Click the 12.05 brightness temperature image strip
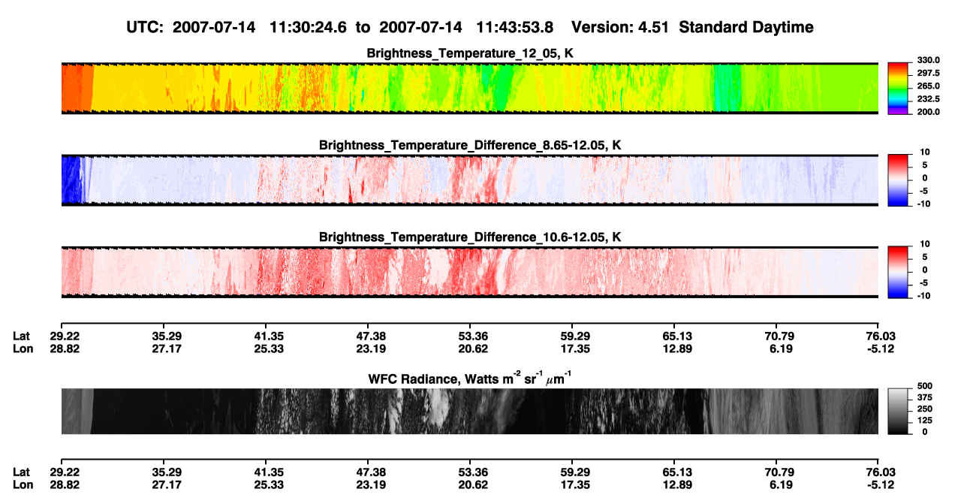The image size is (976, 501). (470, 88)
